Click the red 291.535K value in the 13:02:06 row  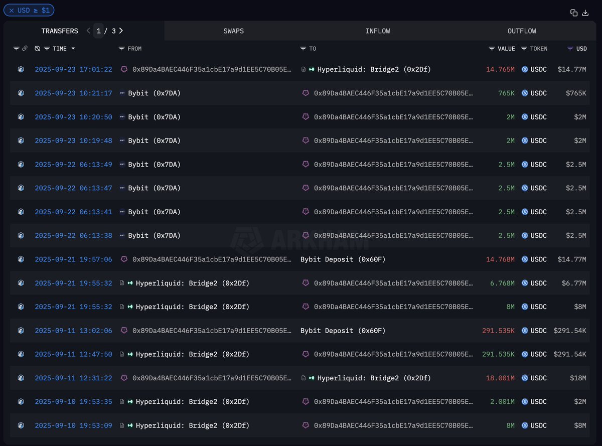click(498, 331)
